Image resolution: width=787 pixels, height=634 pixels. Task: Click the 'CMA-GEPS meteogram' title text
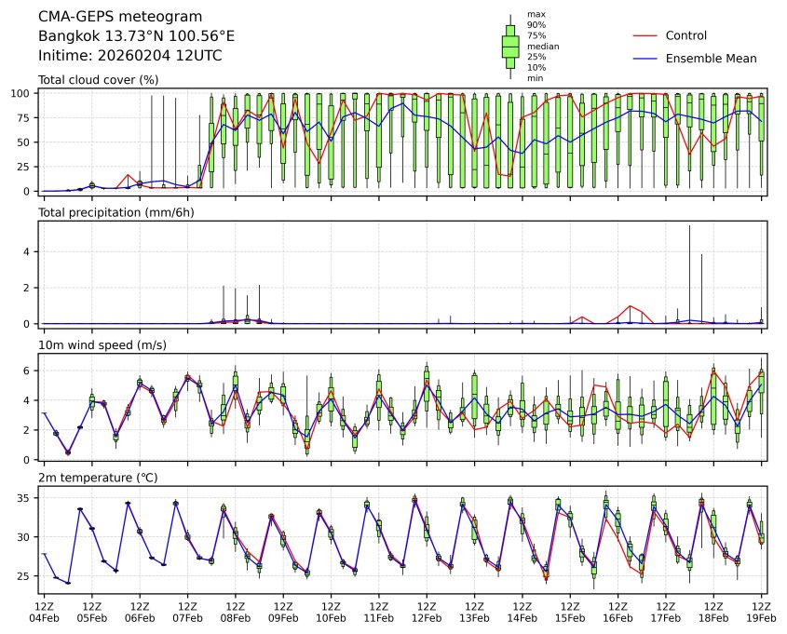[120, 17]
